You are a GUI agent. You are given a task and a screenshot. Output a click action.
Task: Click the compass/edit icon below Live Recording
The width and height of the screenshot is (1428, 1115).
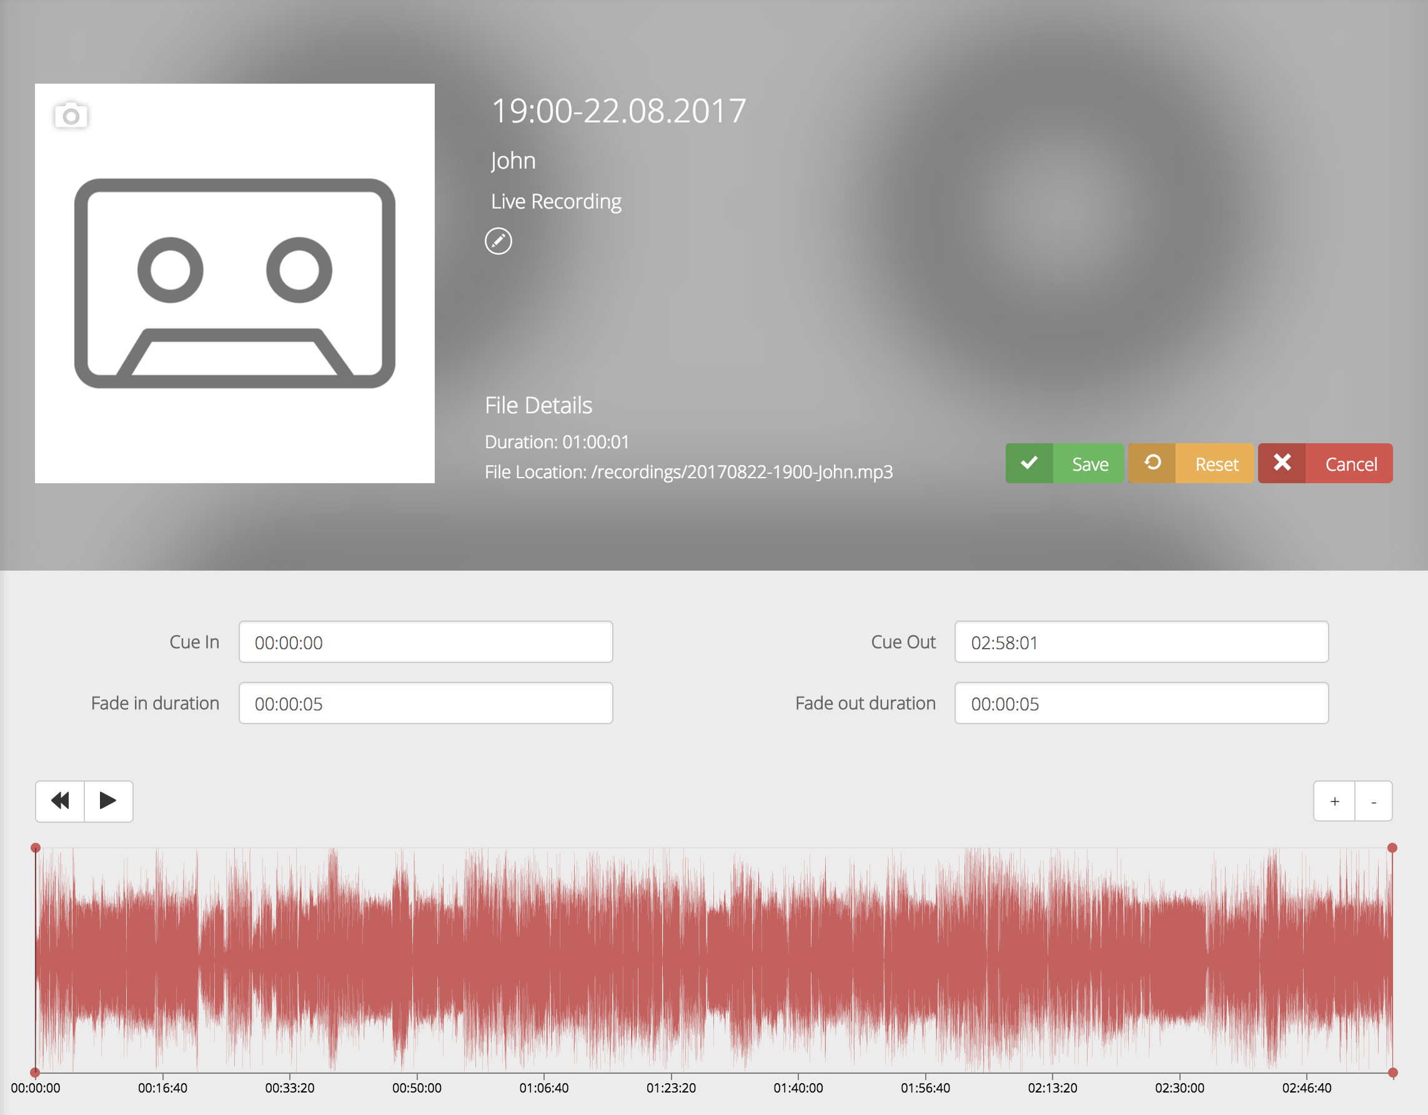(500, 240)
